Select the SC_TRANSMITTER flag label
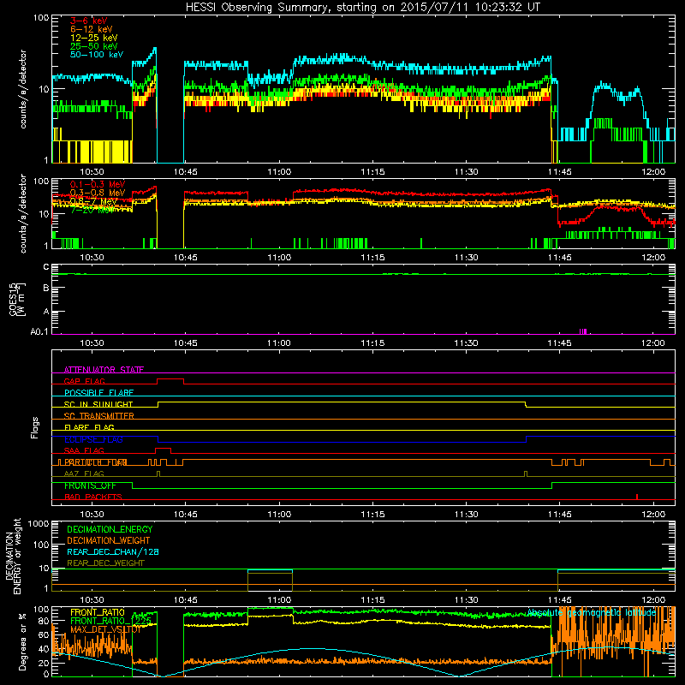This screenshot has width=685, height=685. 98,416
